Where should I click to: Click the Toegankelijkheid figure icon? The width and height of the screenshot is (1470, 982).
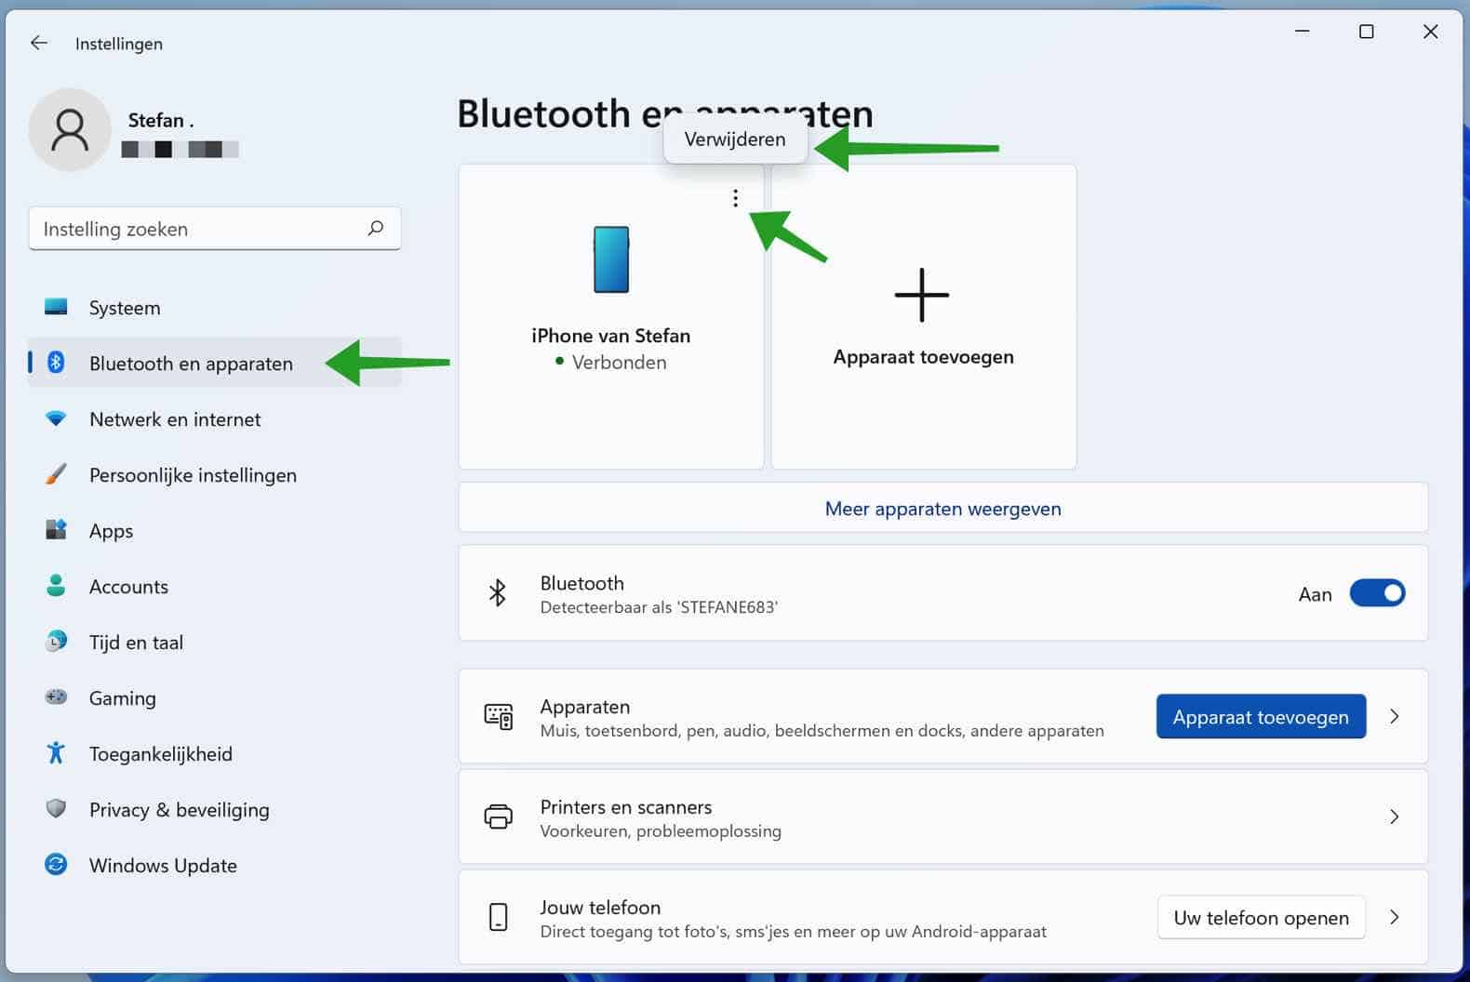56,753
